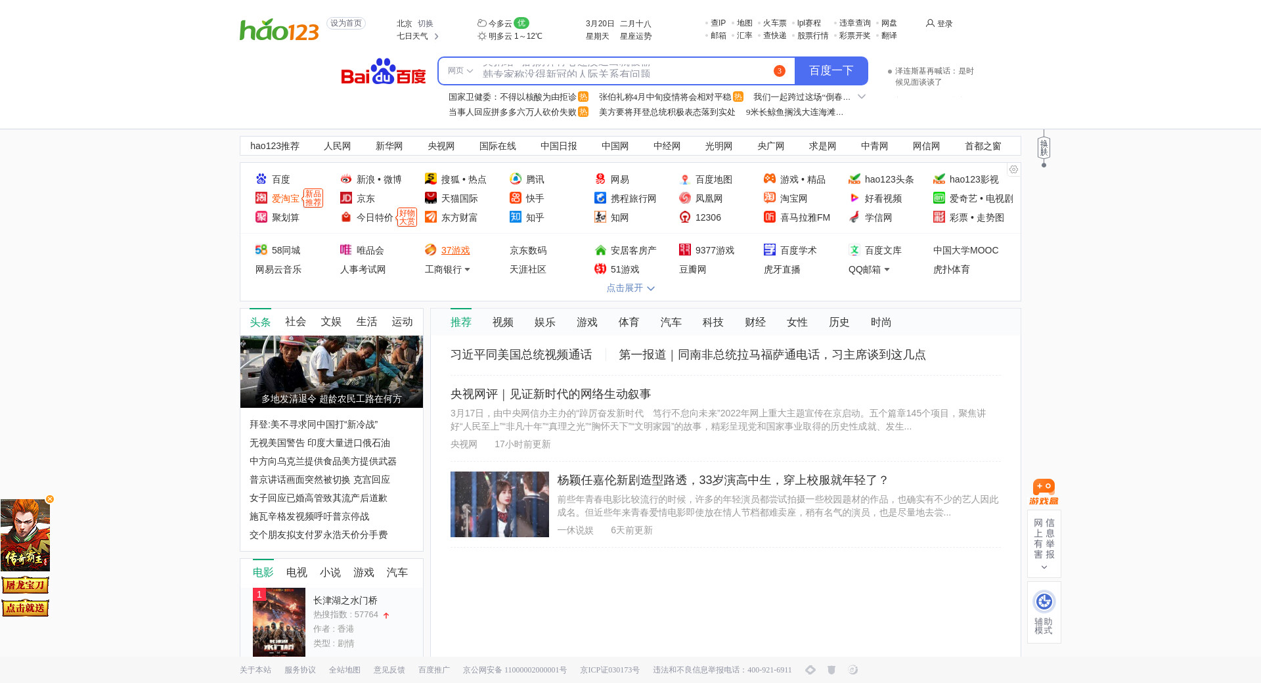This screenshot has height=683, width=1261.
Task: Click the Baidu logo
Action: pyautogui.click(x=384, y=72)
